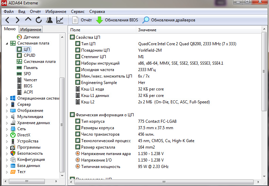Open the Файл menu
The height and width of the screenshot is (186, 269).
coord(8,12)
